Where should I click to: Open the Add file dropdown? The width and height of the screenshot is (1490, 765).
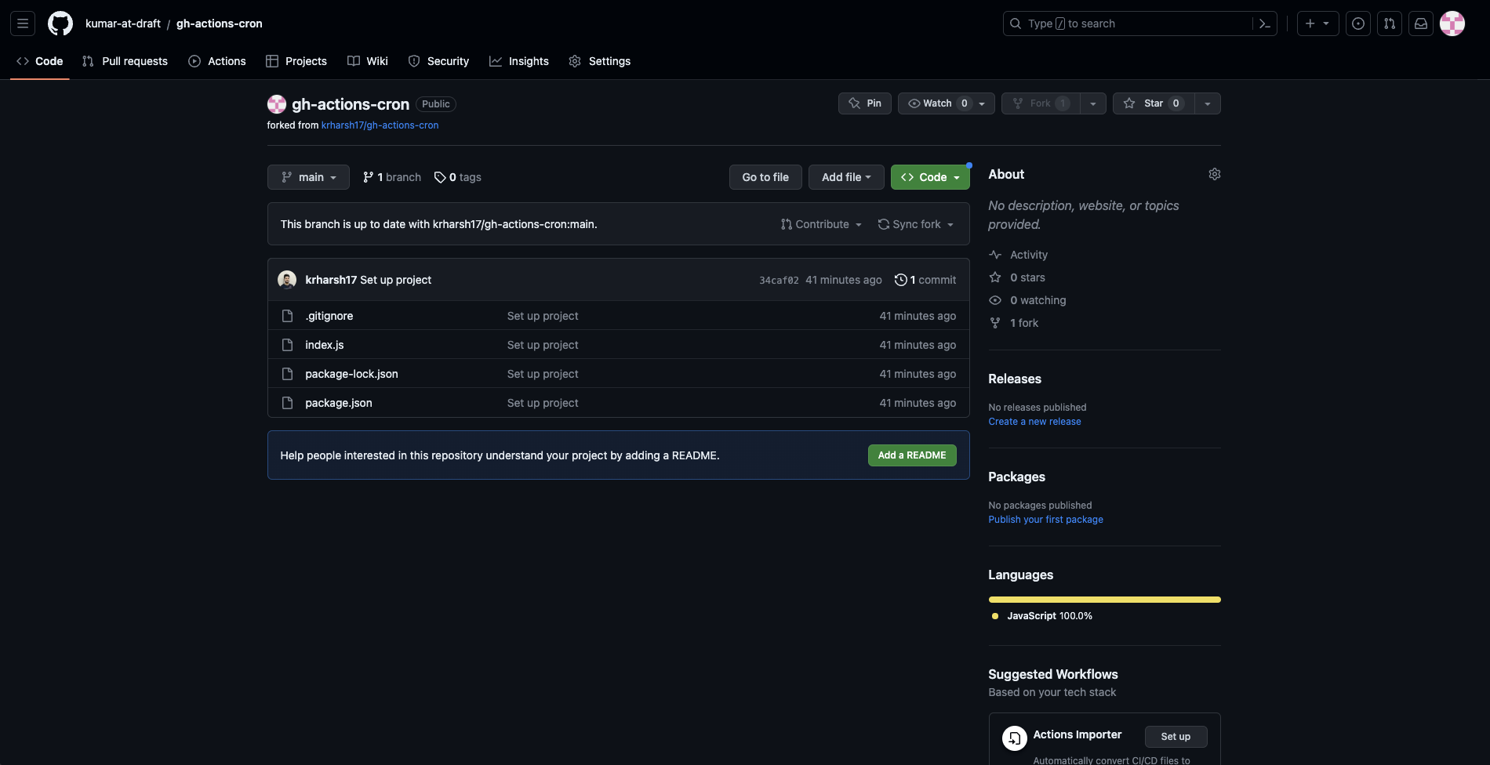click(845, 177)
